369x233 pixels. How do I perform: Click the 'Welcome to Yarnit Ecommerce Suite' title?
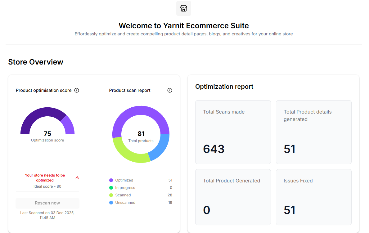click(x=183, y=25)
